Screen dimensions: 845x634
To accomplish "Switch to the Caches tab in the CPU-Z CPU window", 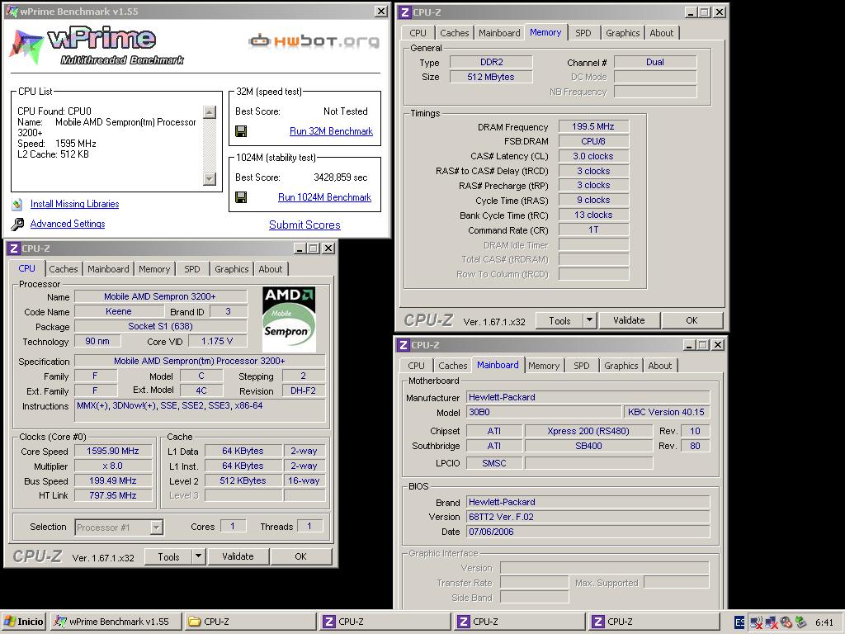I will (x=63, y=269).
